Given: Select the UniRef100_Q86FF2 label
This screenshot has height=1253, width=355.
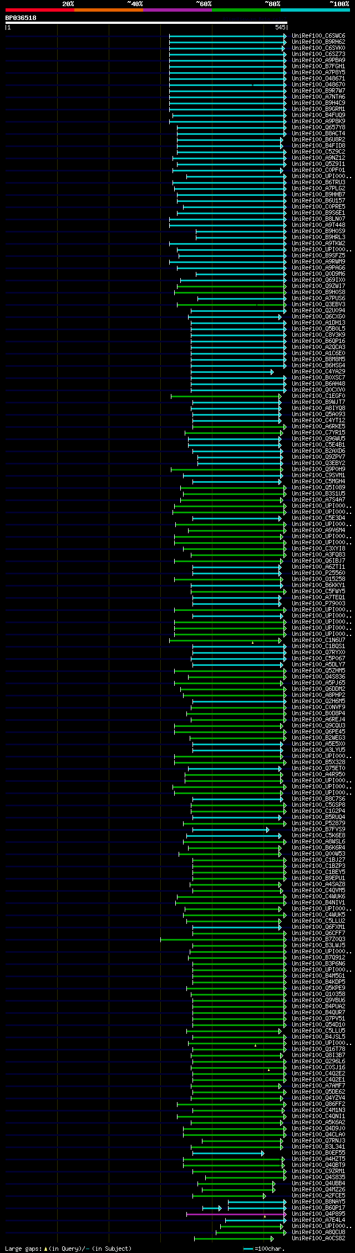Looking at the screenshot, I should [318, 1104].
